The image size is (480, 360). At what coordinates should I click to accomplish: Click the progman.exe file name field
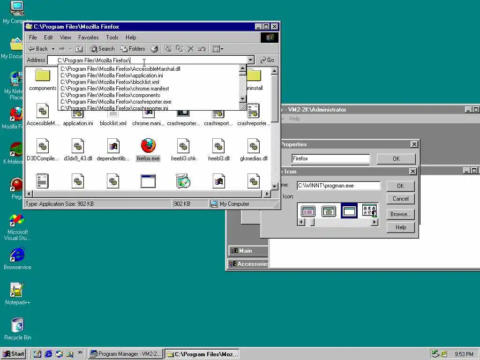point(338,186)
